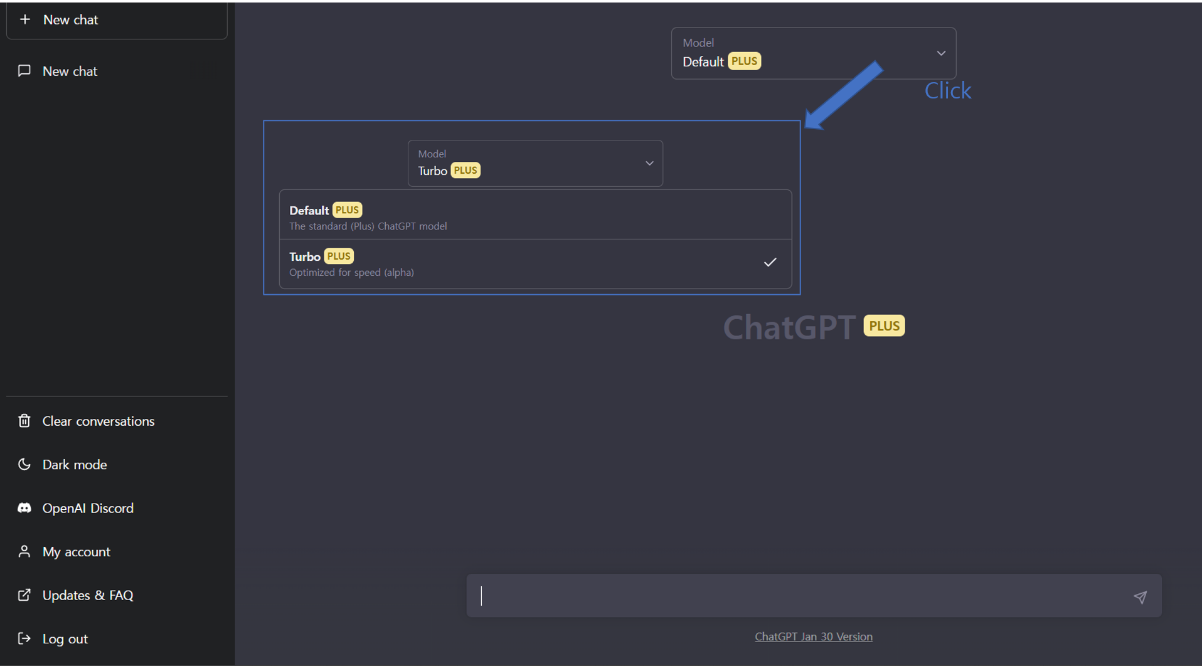The width and height of the screenshot is (1202, 666).
Task: Click the Discord logo icon
Action: click(x=24, y=508)
